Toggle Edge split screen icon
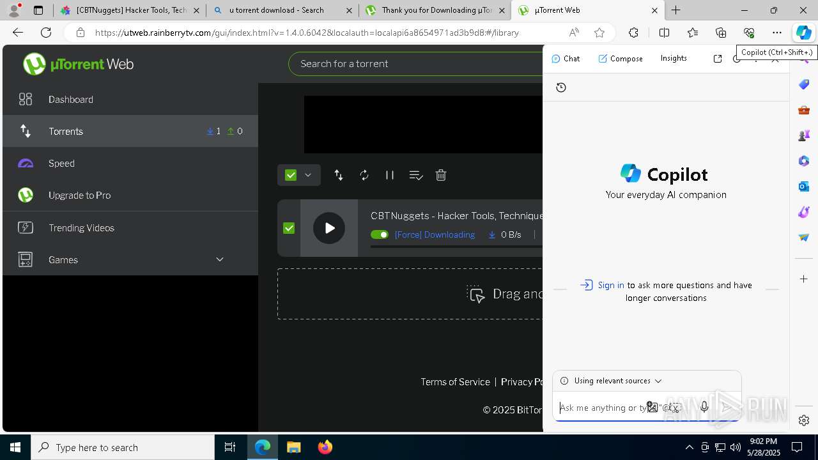 (x=664, y=33)
